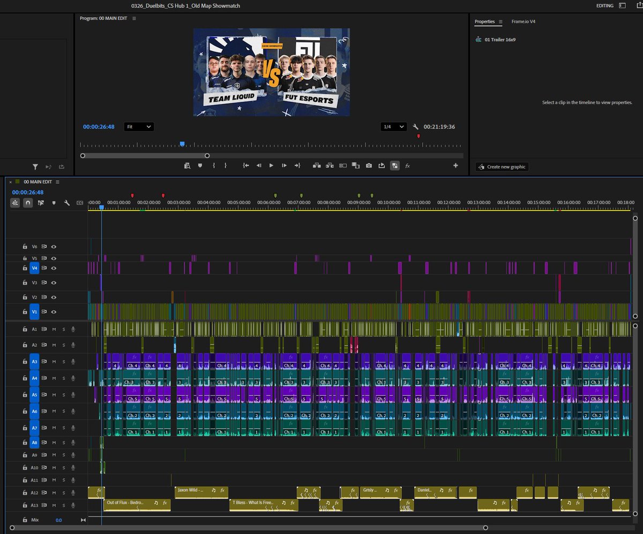The width and height of the screenshot is (643, 534).
Task: Click the red marker in Program Monitor ruler
Action: [418, 136]
